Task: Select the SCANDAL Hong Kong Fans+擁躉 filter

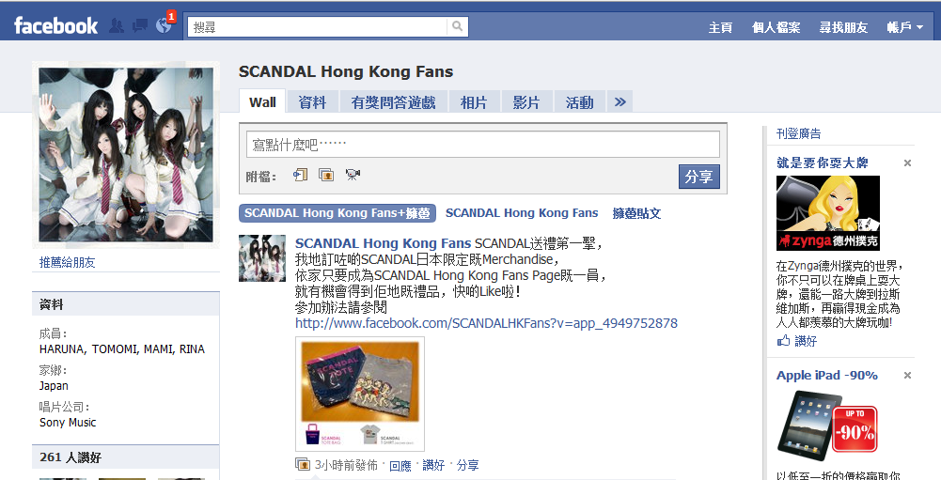Action: (337, 213)
